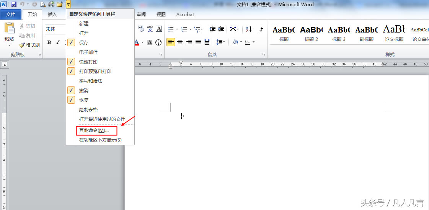This screenshot has width=429, height=210.
Task: Center-align text using the center alignment icon
Action: [180, 42]
